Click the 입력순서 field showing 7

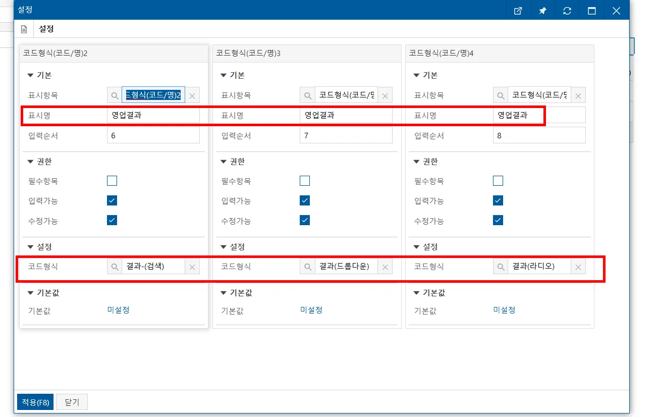pyautogui.click(x=346, y=135)
